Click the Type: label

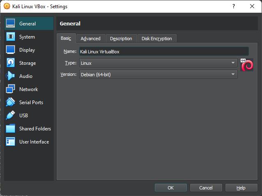click(71, 63)
